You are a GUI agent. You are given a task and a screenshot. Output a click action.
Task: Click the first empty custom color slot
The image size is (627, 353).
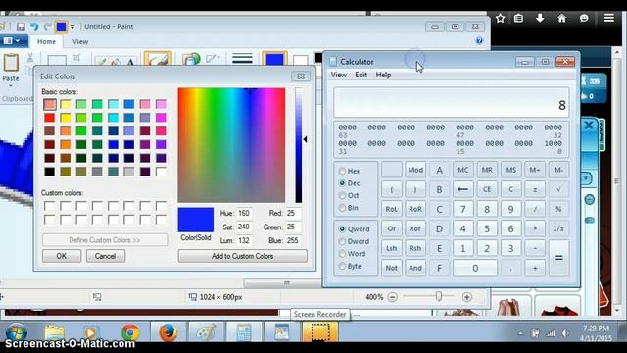(50, 206)
